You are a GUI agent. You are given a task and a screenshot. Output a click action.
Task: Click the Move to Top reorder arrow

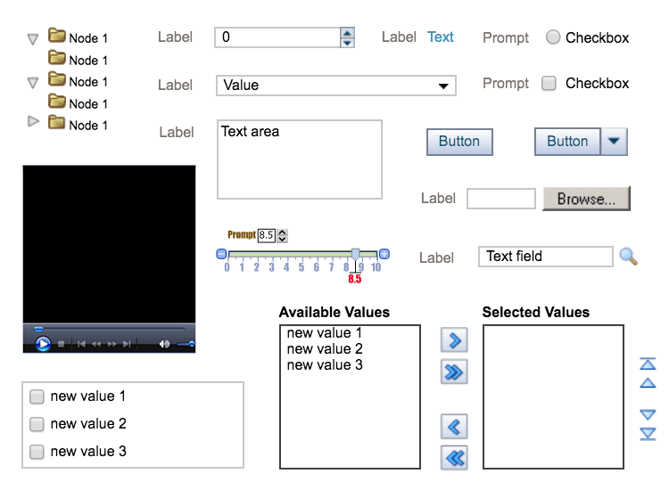[x=648, y=363]
